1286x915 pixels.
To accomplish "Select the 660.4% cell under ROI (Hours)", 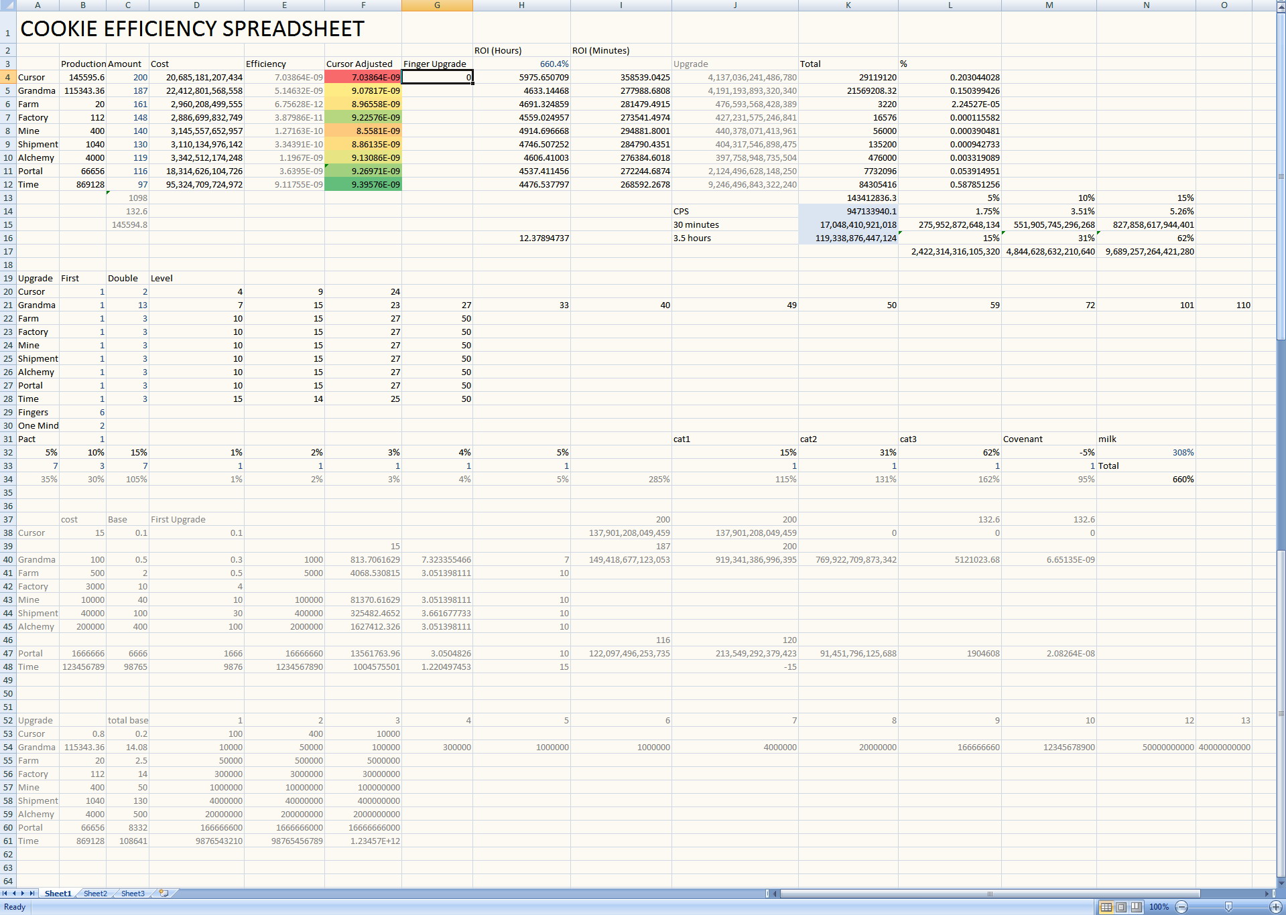I will click(x=521, y=64).
